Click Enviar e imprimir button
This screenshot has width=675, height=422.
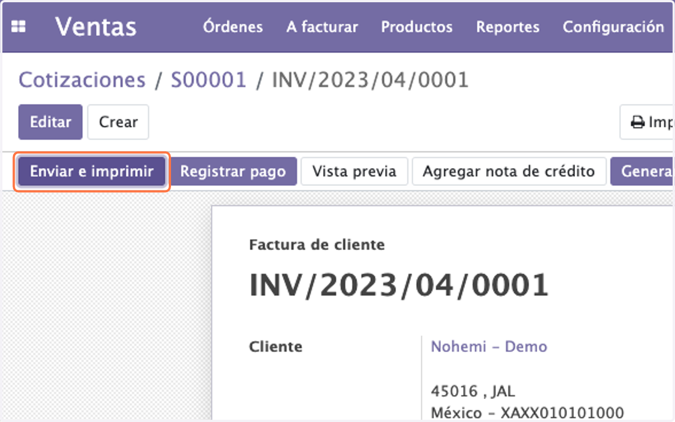click(x=92, y=171)
